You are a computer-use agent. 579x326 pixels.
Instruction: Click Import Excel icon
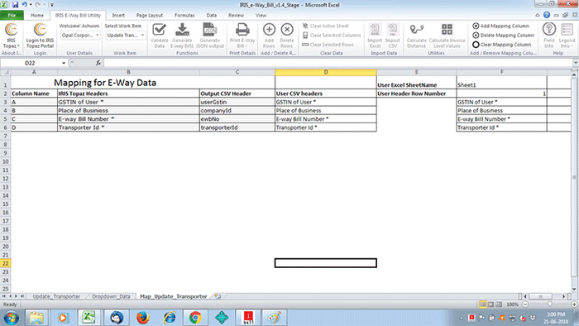click(x=375, y=36)
